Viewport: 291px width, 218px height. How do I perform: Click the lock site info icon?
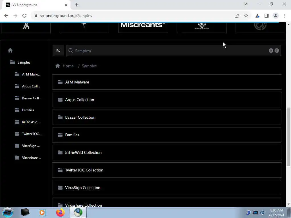coord(36,16)
